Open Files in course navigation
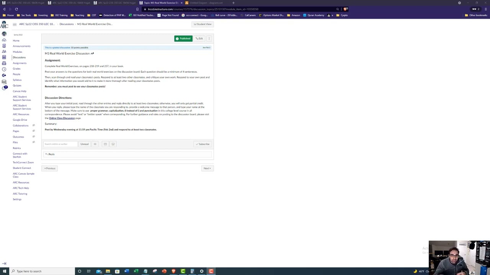 pos(15,142)
